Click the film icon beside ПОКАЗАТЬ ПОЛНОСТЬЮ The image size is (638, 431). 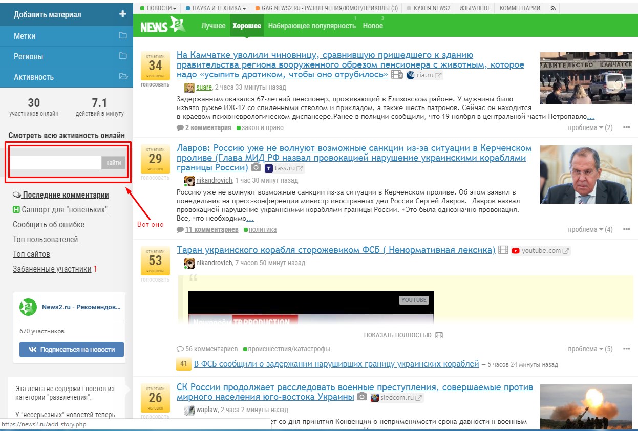click(439, 335)
